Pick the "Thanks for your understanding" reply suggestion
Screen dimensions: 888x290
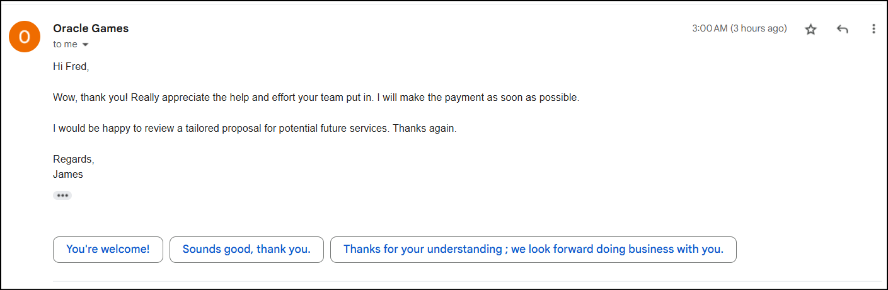[533, 249]
